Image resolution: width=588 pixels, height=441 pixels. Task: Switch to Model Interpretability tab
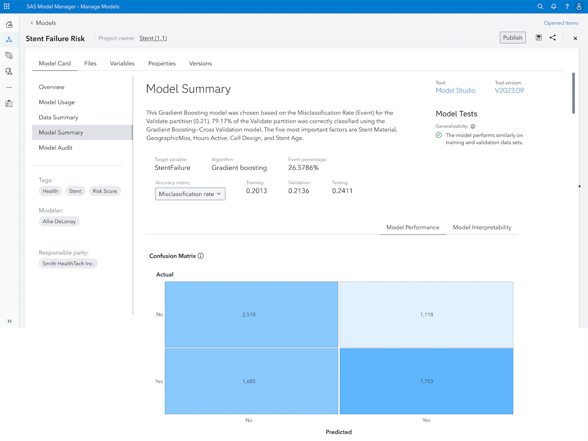pos(482,227)
